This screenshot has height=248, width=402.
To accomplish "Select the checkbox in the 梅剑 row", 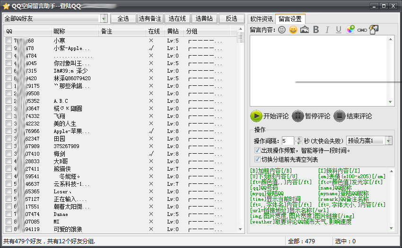I will (x=9, y=154).
